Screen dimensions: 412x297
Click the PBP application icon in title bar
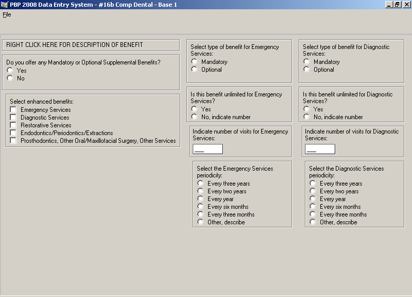click(5, 5)
